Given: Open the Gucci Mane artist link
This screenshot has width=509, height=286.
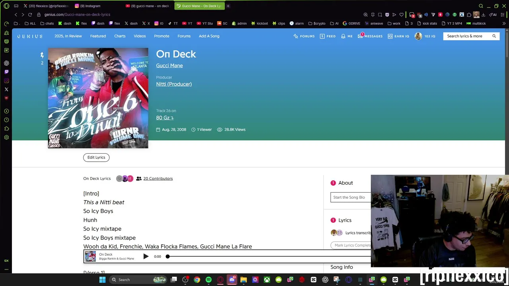Looking at the screenshot, I should point(169,66).
